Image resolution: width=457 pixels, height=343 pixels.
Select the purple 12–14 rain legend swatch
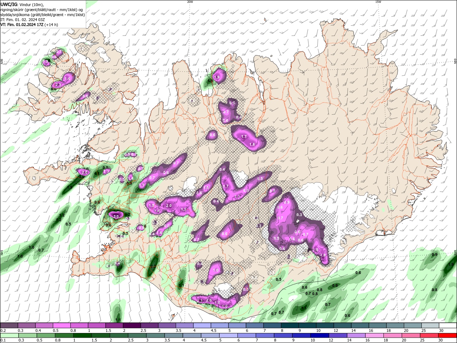[x=338, y=335]
